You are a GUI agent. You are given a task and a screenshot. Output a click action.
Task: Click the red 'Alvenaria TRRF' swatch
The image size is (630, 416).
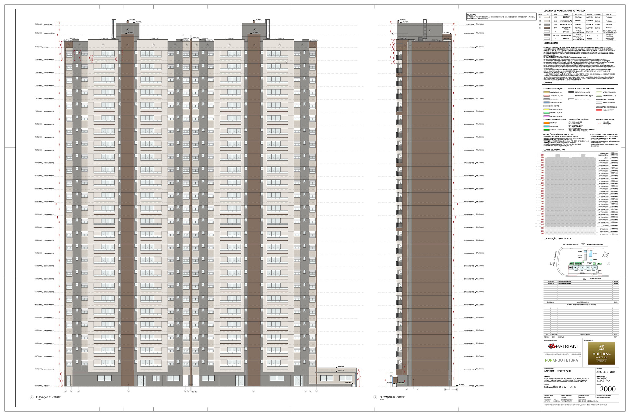point(599,110)
